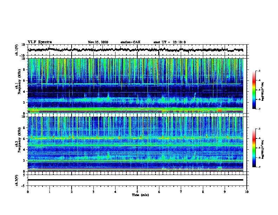
Task: Click the "ch.1(V)" waveform axis label
Action: pyautogui.click(x=17, y=50)
